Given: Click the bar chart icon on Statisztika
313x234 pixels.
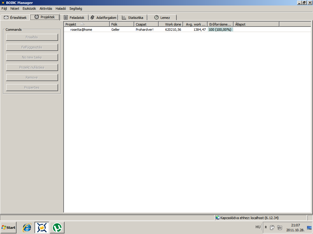Looking at the screenshot, I should coord(124,17).
